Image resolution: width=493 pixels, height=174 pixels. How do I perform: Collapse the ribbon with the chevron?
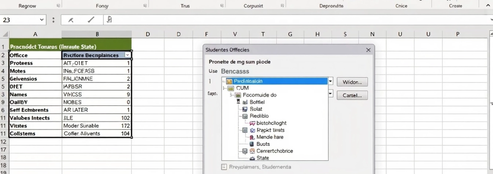click(488, 5)
